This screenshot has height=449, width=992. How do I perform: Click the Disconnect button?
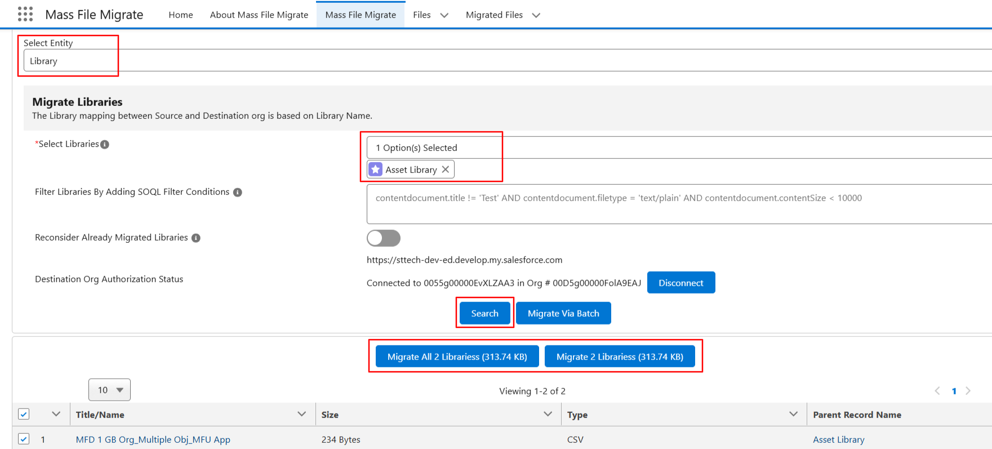tap(681, 283)
